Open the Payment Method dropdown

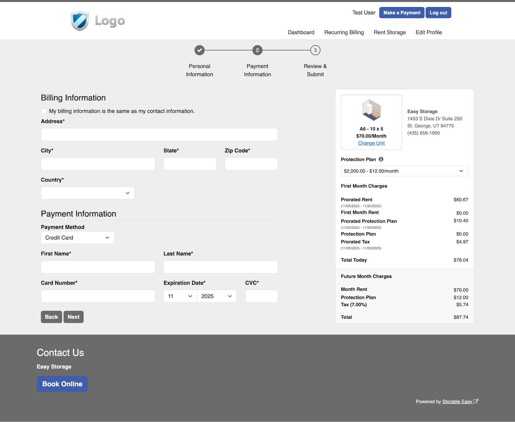tap(77, 238)
